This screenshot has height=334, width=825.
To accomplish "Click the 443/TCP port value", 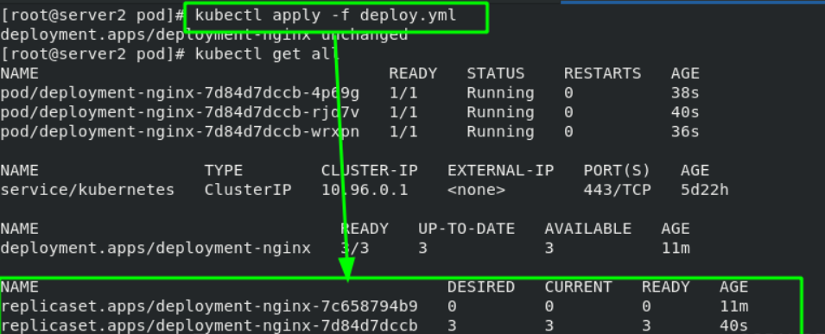I will 617,190.
